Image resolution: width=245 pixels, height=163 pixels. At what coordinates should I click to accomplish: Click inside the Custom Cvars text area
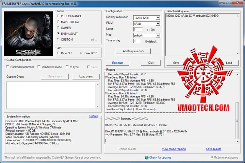(51, 95)
